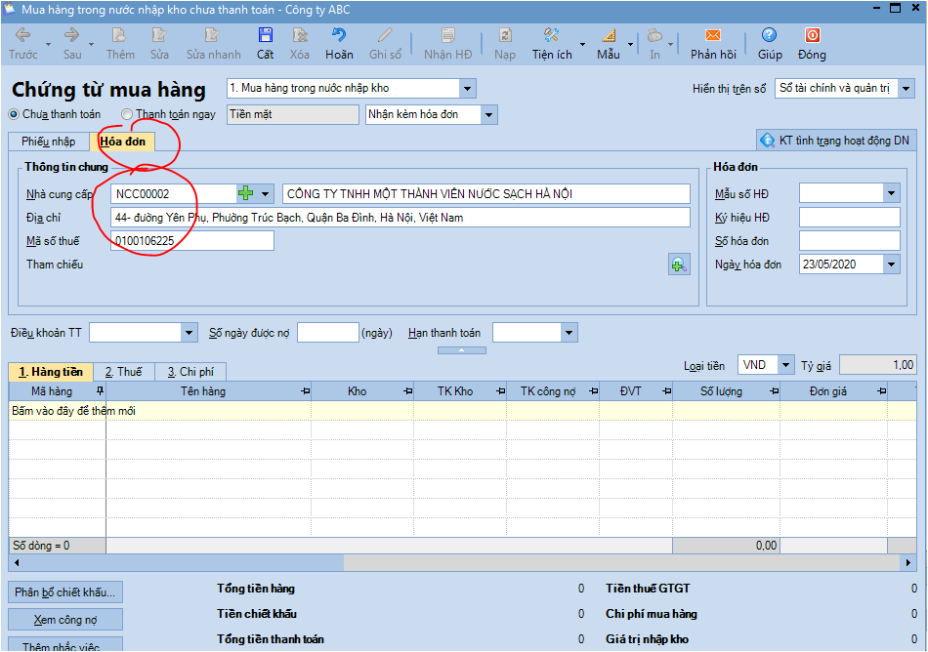Screen dimensions: 928x652
Task: Open the Mẫu template tool
Action: (609, 44)
